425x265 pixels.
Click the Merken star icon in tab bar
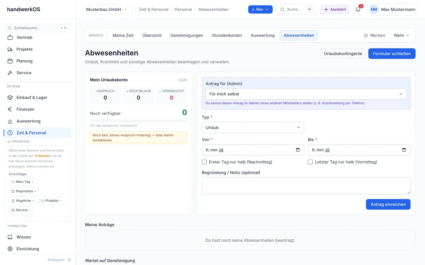coord(366,35)
